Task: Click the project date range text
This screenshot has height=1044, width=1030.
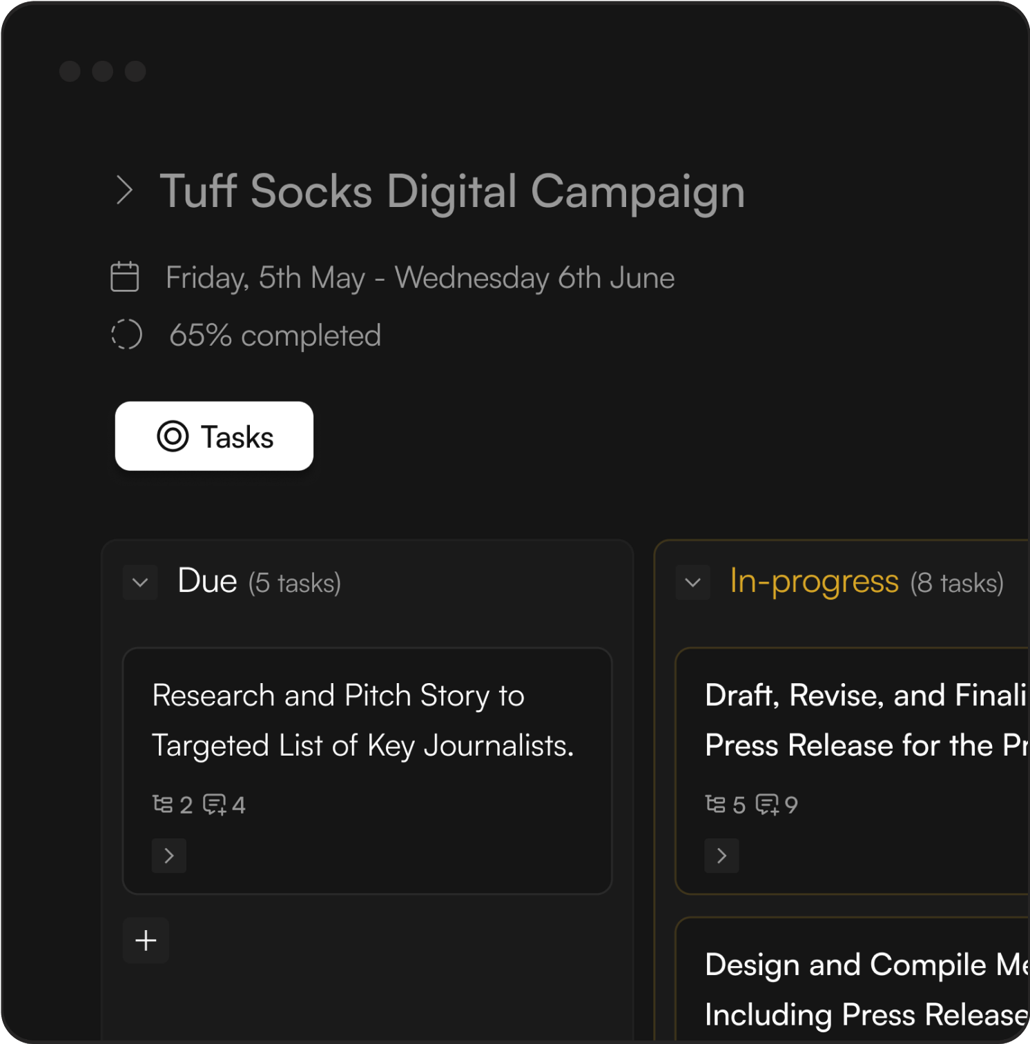Action: 420,278
